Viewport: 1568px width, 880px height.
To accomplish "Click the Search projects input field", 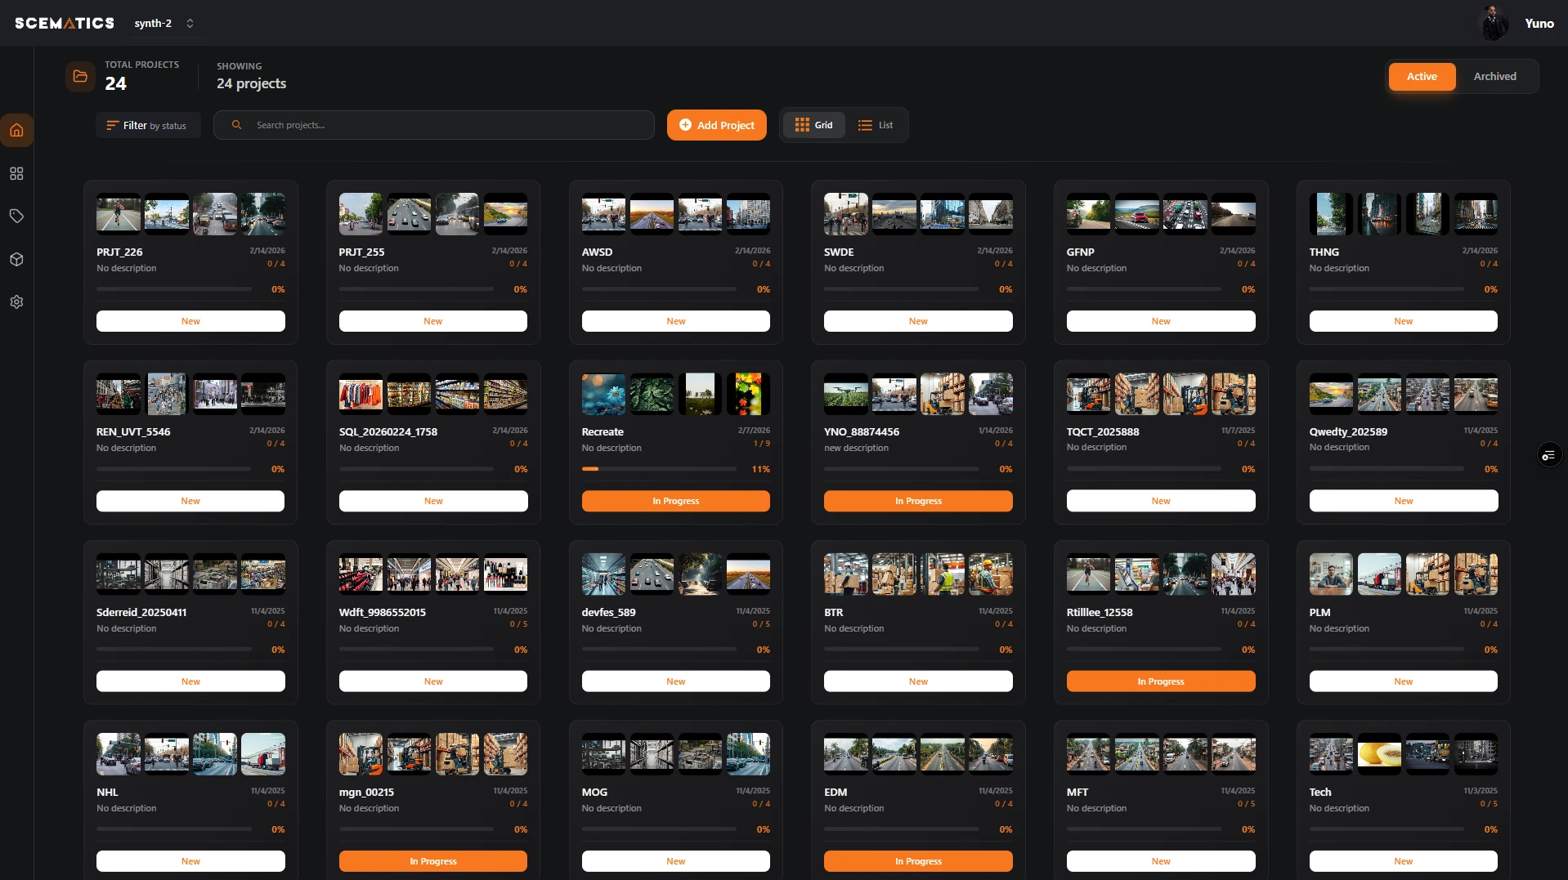I will click(441, 126).
